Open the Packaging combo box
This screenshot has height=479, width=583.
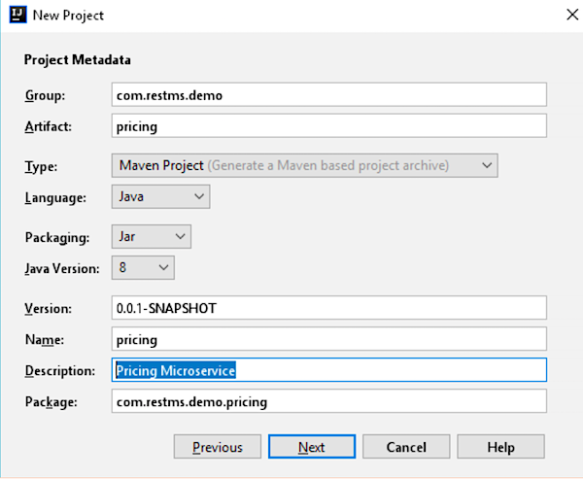[x=153, y=236]
